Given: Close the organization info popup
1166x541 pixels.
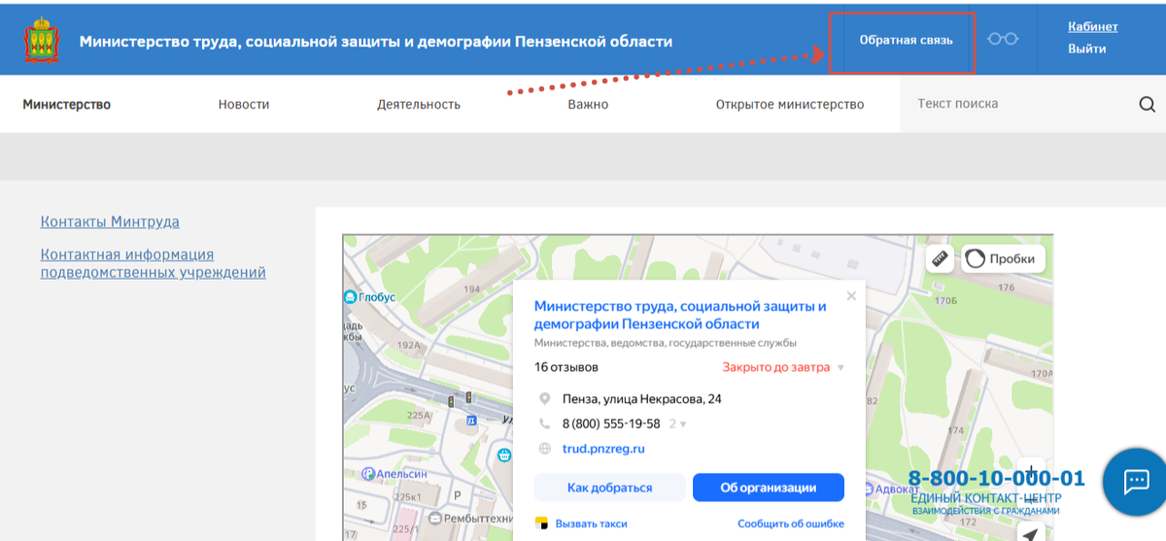Looking at the screenshot, I should coord(851,296).
